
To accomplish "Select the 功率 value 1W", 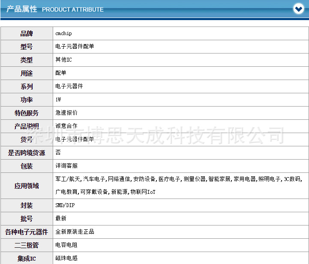I will click(58, 100).
